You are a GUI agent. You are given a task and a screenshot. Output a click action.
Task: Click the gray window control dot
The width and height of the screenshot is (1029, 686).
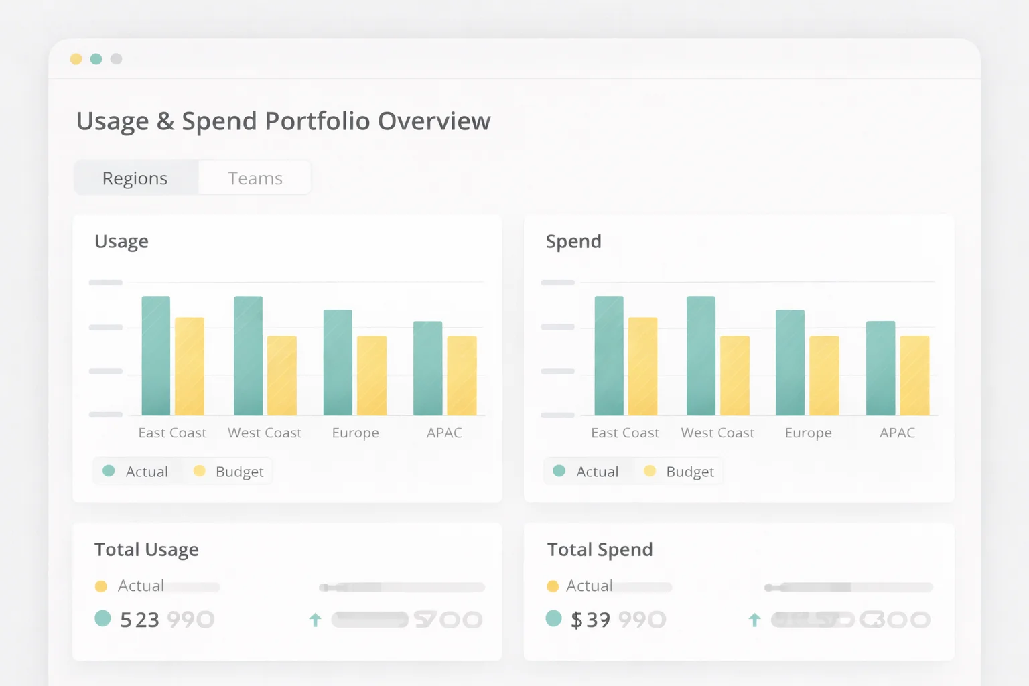pos(117,59)
